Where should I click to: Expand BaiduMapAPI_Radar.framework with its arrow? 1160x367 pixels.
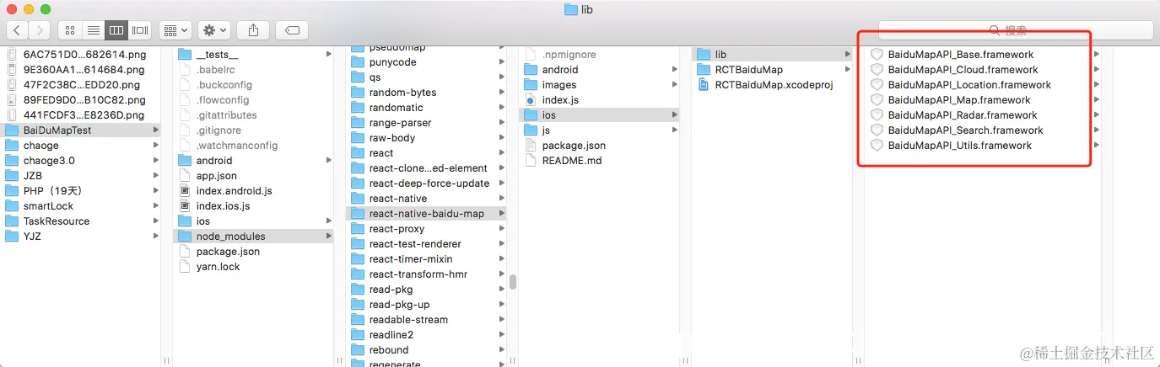[x=1096, y=115]
